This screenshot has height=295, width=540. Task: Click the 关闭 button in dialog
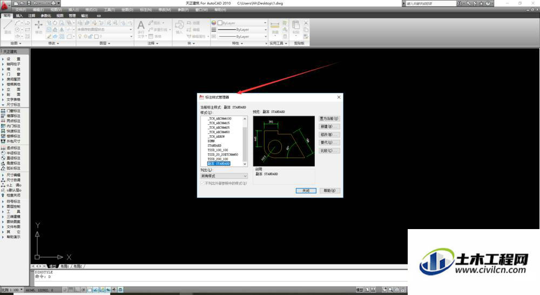tap(306, 191)
